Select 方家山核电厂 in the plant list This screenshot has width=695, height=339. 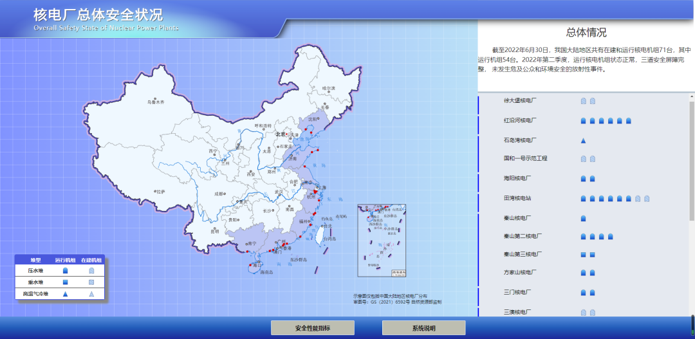tap(519, 273)
